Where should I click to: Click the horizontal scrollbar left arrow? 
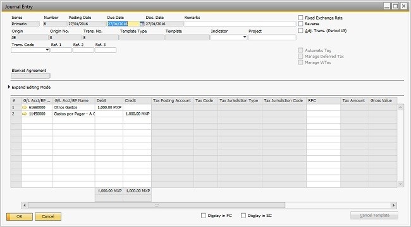click(25, 206)
